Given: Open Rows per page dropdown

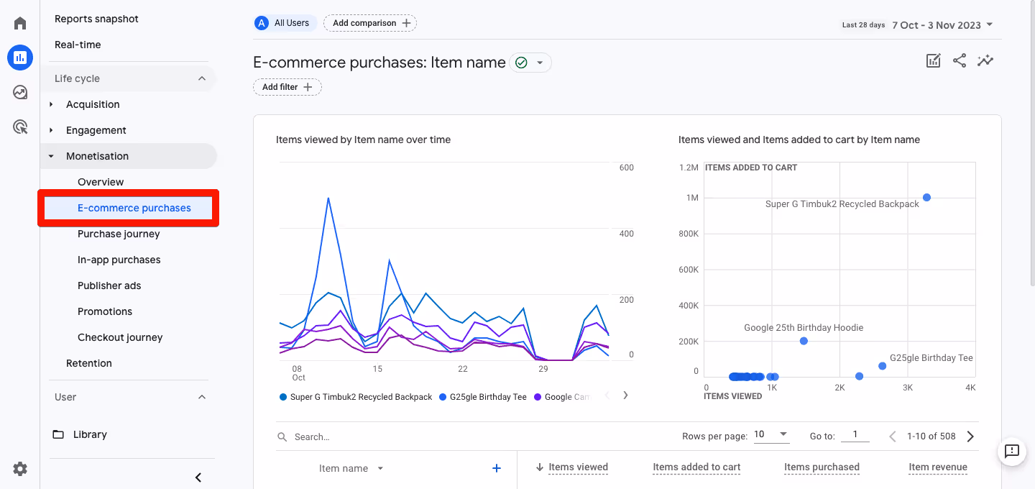Looking at the screenshot, I should tap(772, 435).
